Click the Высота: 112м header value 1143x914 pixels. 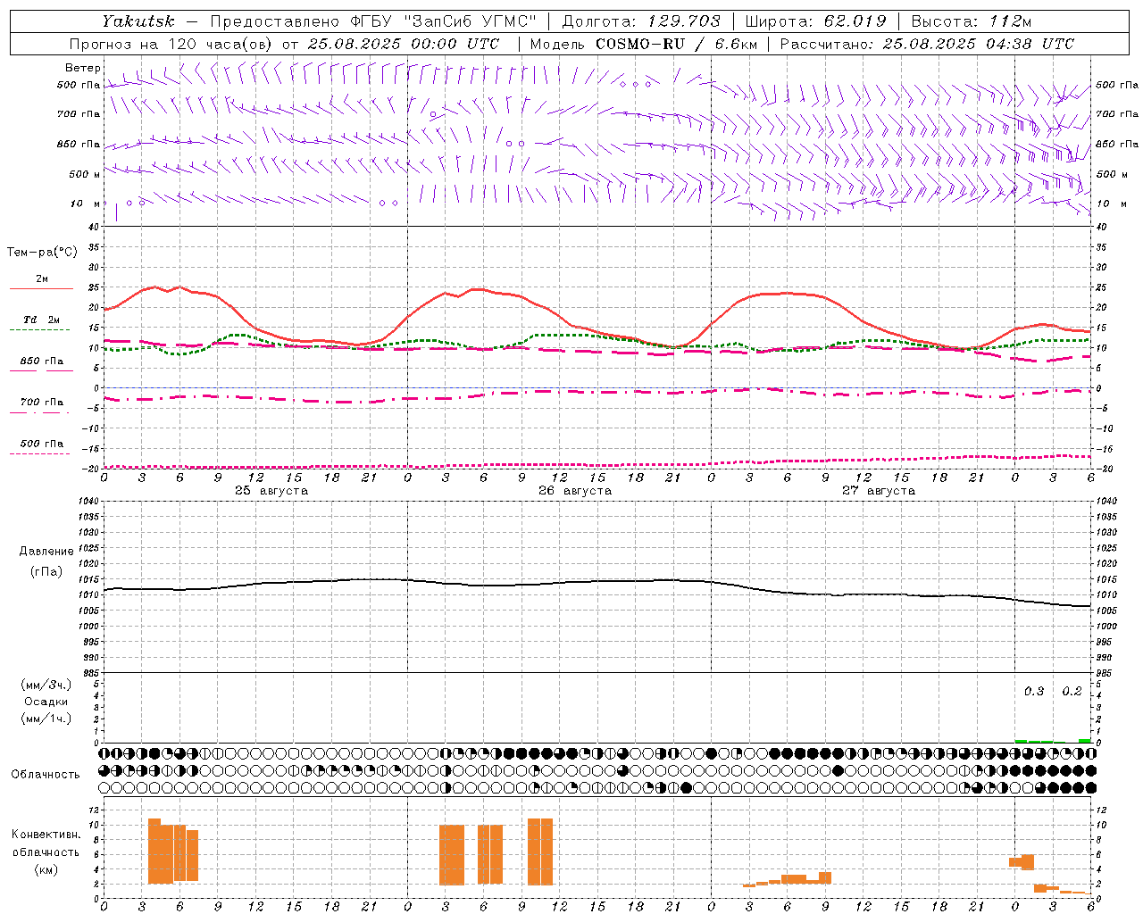pos(971,21)
